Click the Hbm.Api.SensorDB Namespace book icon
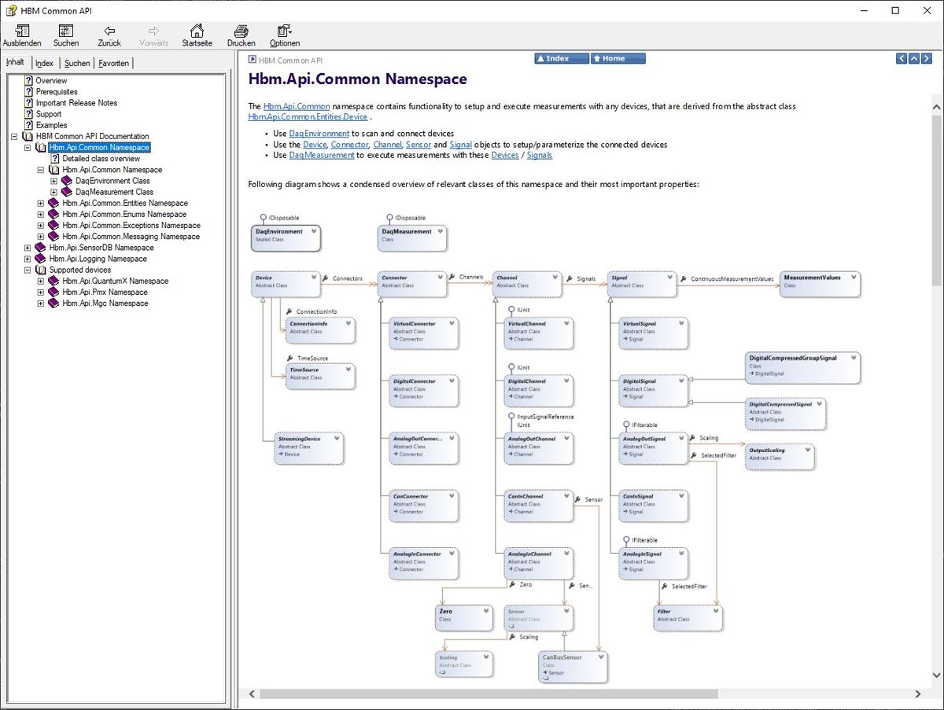The image size is (944, 710). click(41, 248)
